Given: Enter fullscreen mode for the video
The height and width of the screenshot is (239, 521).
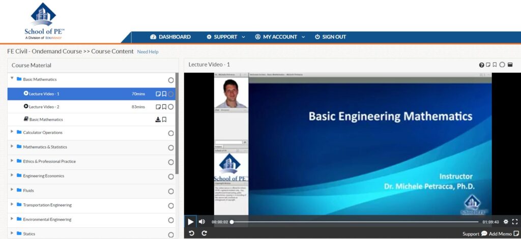Looking at the screenshot, I should pyautogui.click(x=515, y=222).
